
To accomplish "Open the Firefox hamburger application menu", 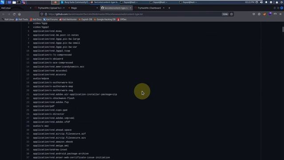I will click(x=280, y=14).
